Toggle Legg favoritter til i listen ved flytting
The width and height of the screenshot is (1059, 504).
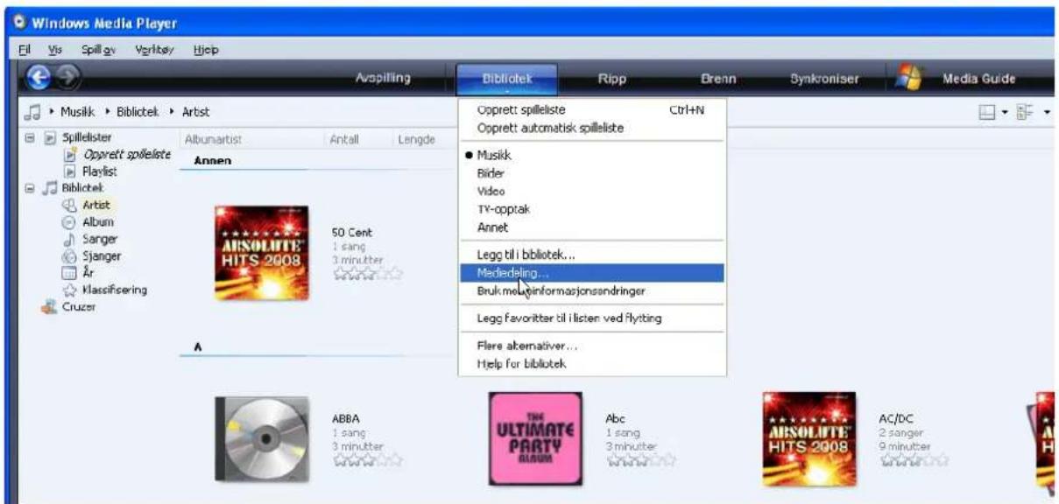592,318
